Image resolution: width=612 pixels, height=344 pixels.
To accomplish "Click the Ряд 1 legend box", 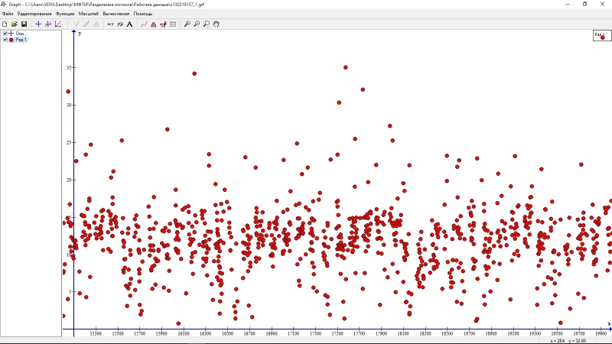I will 601,35.
